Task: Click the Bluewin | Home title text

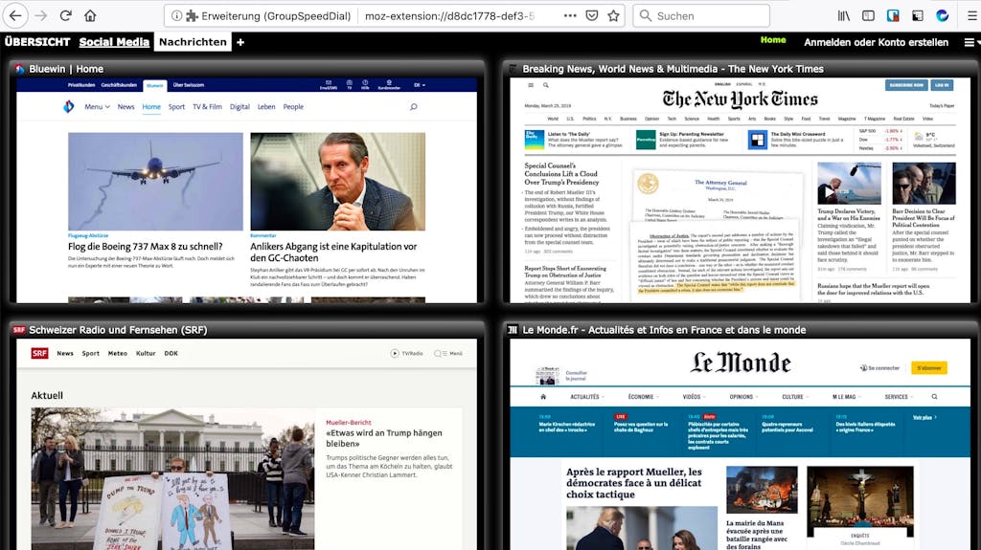Action: click(66, 69)
